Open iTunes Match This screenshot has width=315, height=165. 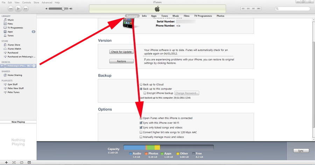click(14, 49)
